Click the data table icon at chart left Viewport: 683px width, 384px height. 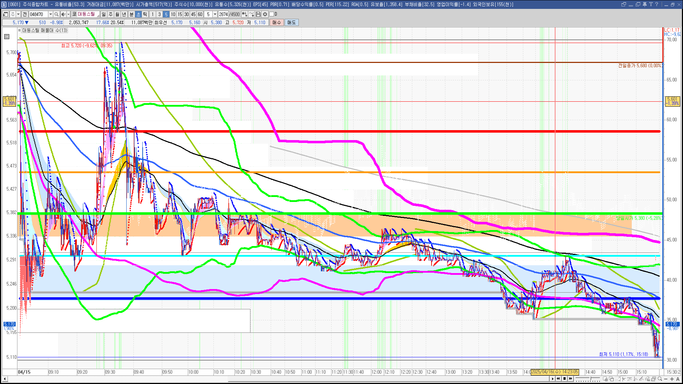[7, 36]
